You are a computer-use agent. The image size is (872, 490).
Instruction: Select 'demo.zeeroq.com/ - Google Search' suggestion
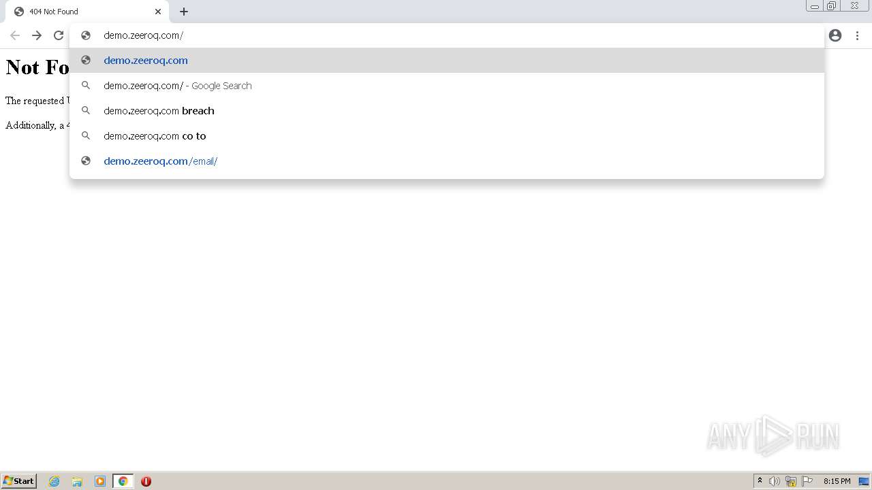(447, 85)
